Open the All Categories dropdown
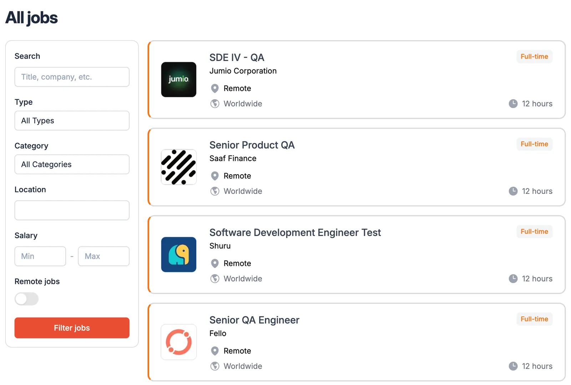This screenshot has height=385, width=571. pyautogui.click(x=72, y=164)
